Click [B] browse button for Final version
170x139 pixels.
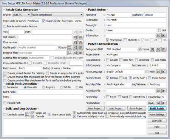coord(81,42)
